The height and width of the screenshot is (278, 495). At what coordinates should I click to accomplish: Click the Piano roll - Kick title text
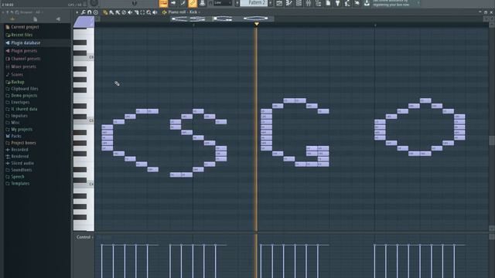pyautogui.click(x=183, y=12)
